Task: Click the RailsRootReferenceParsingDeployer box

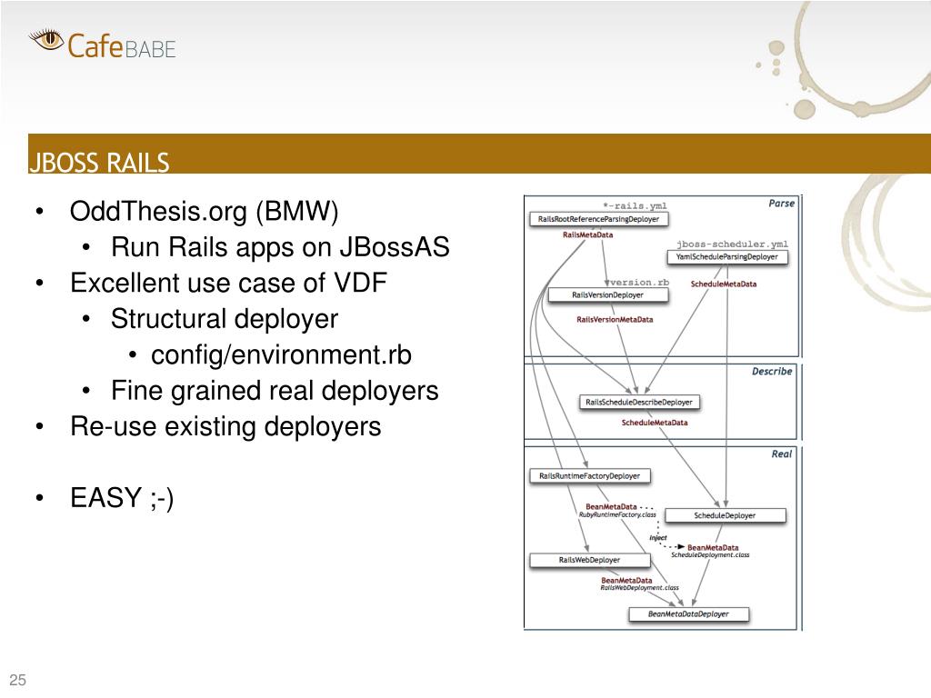Action: point(598,219)
